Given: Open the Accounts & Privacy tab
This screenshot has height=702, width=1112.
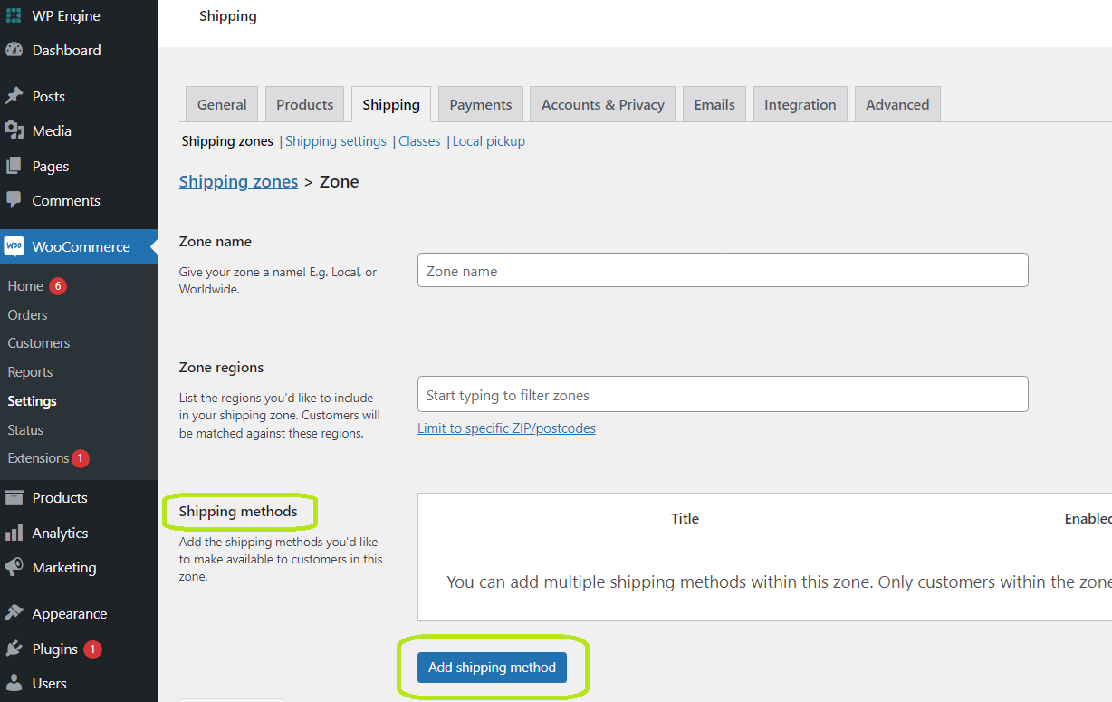Looking at the screenshot, I should pos(602,104).
